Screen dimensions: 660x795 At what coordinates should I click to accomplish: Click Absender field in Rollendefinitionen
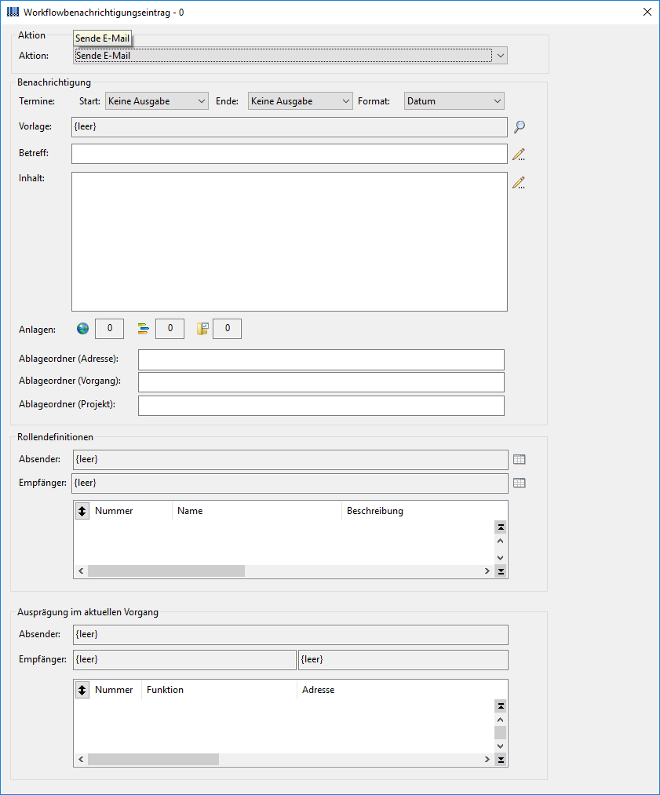(290, 459)
